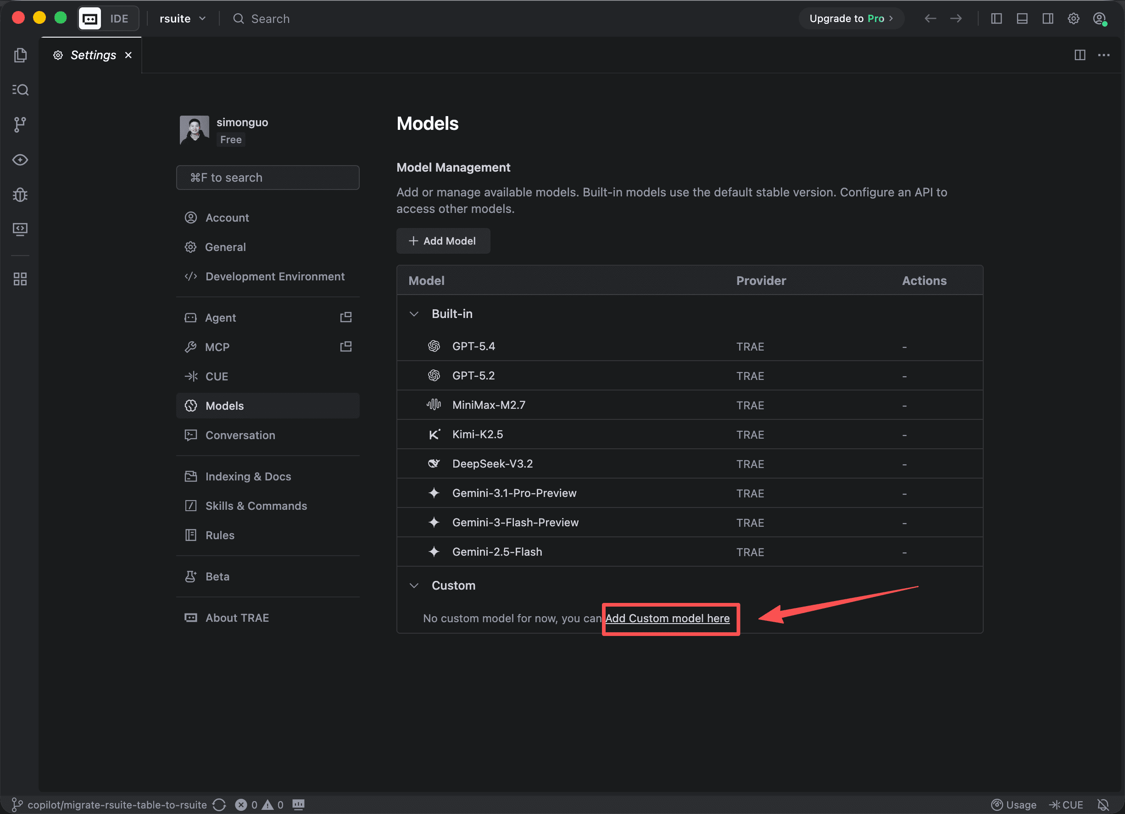Open the CUE settings section
The width and height of the screenshot is (1125, 814).
(x=268, y=377)
